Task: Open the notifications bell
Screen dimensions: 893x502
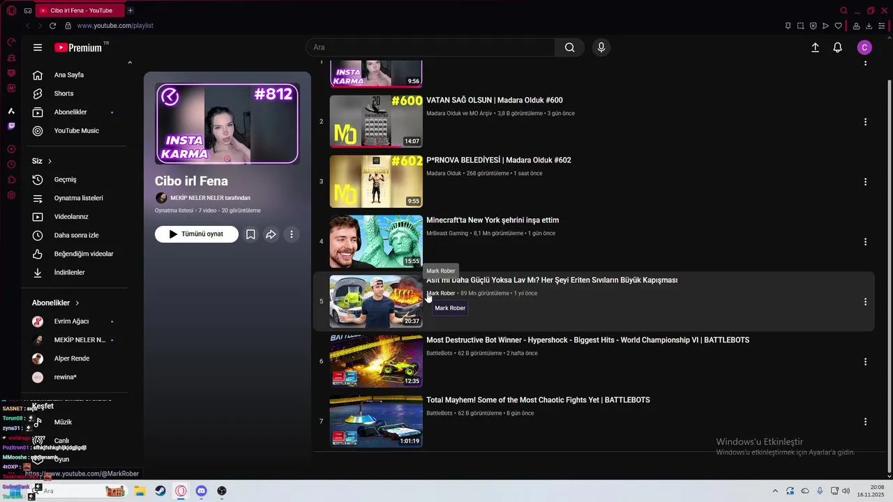Action: pyautogui.click(x=838, y=47)
